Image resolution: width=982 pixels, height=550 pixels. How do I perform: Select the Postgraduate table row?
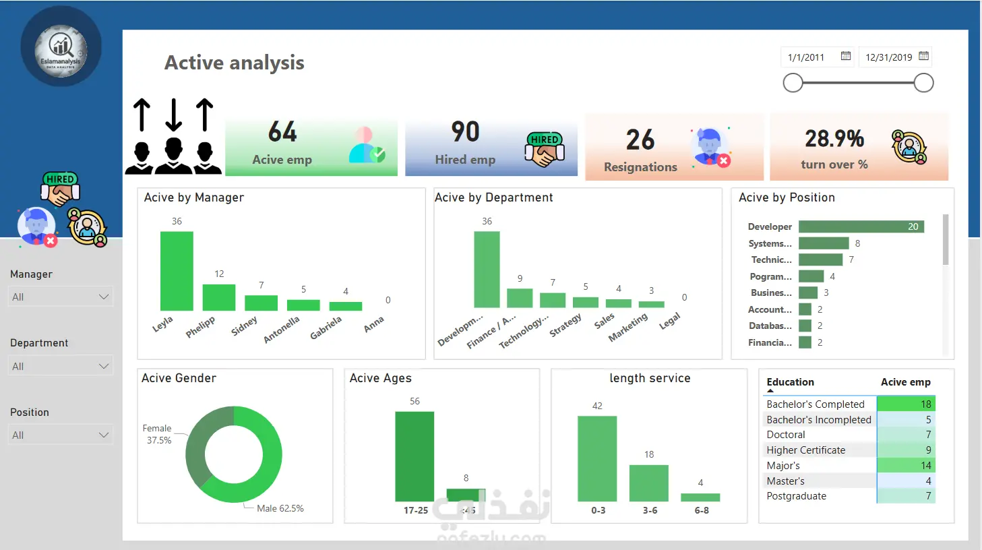point(850,496)
